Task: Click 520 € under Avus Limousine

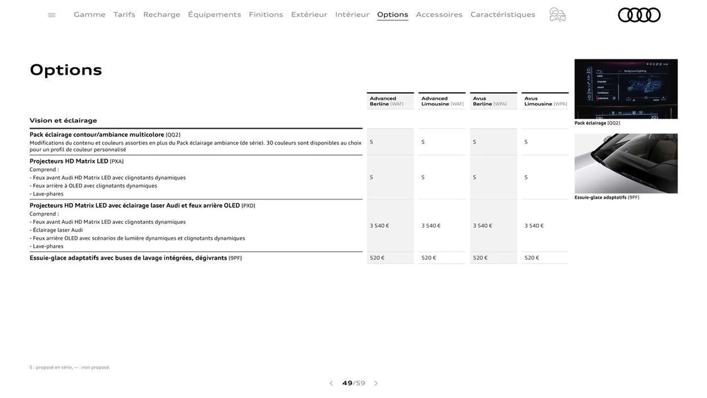Action: [x=532, y=258]
